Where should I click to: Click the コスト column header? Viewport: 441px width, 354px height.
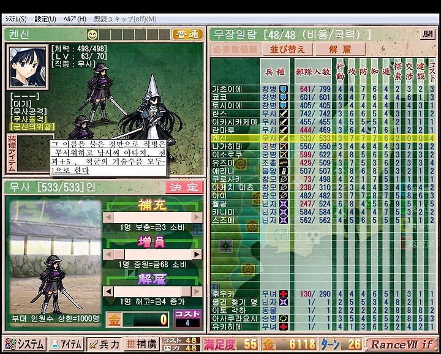click(432, 72)
